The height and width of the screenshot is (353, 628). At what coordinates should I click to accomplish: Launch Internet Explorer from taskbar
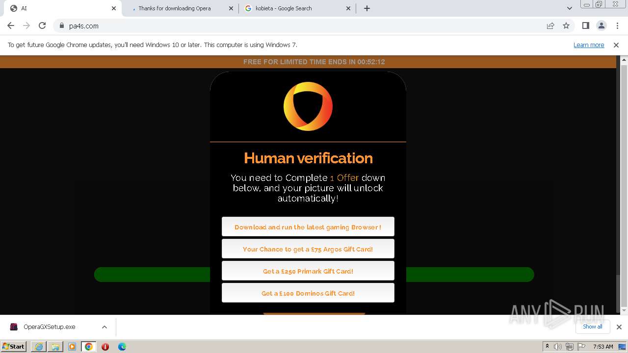[39, 347]
